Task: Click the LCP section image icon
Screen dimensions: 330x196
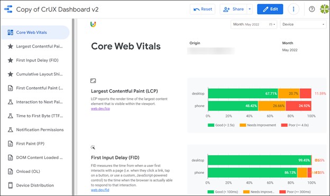Action: point(93,81)
